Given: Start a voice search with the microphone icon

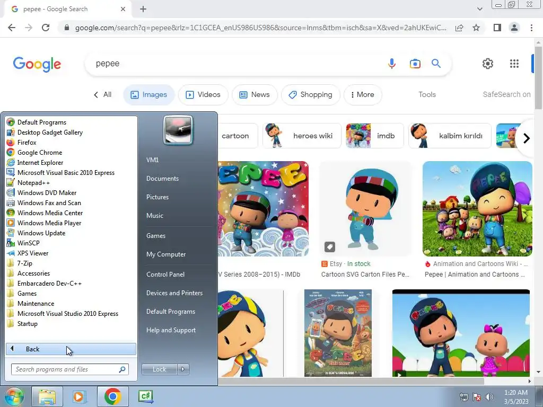Looking at the screenshot, I should pos(392,64).
